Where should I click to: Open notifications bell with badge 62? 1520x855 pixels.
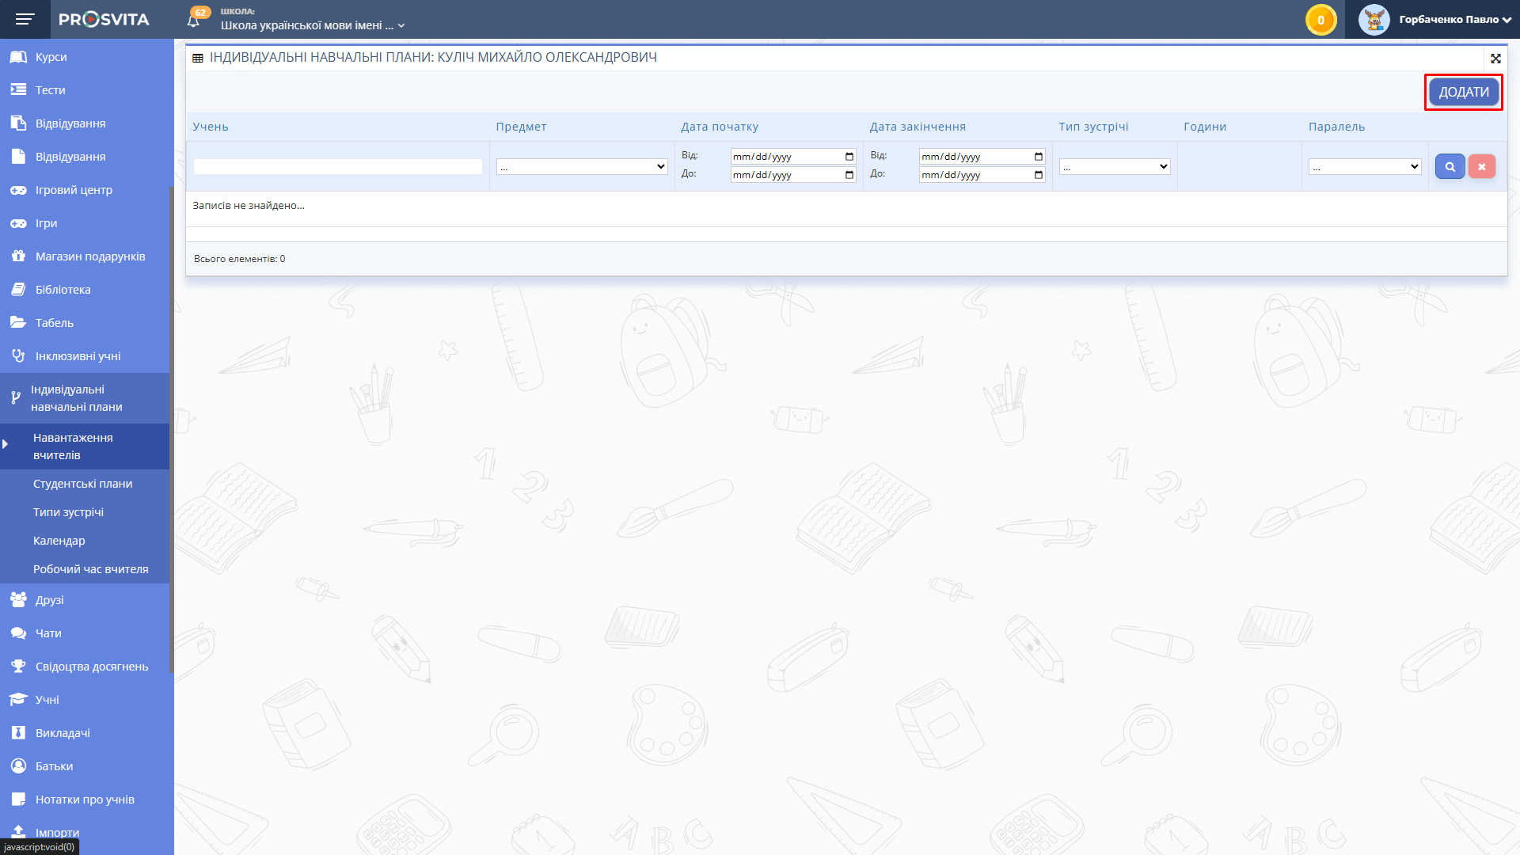click(194, 20)
